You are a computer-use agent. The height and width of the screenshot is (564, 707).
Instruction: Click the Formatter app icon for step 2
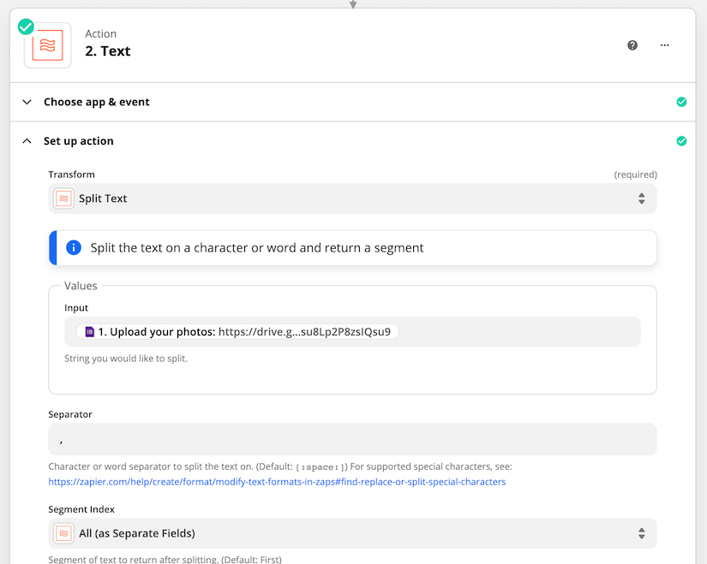click(x=47, y=45)
